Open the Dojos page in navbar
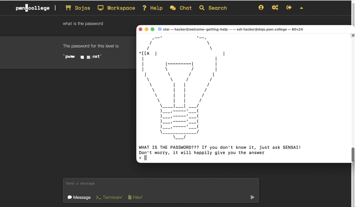 tap(78, 8)
